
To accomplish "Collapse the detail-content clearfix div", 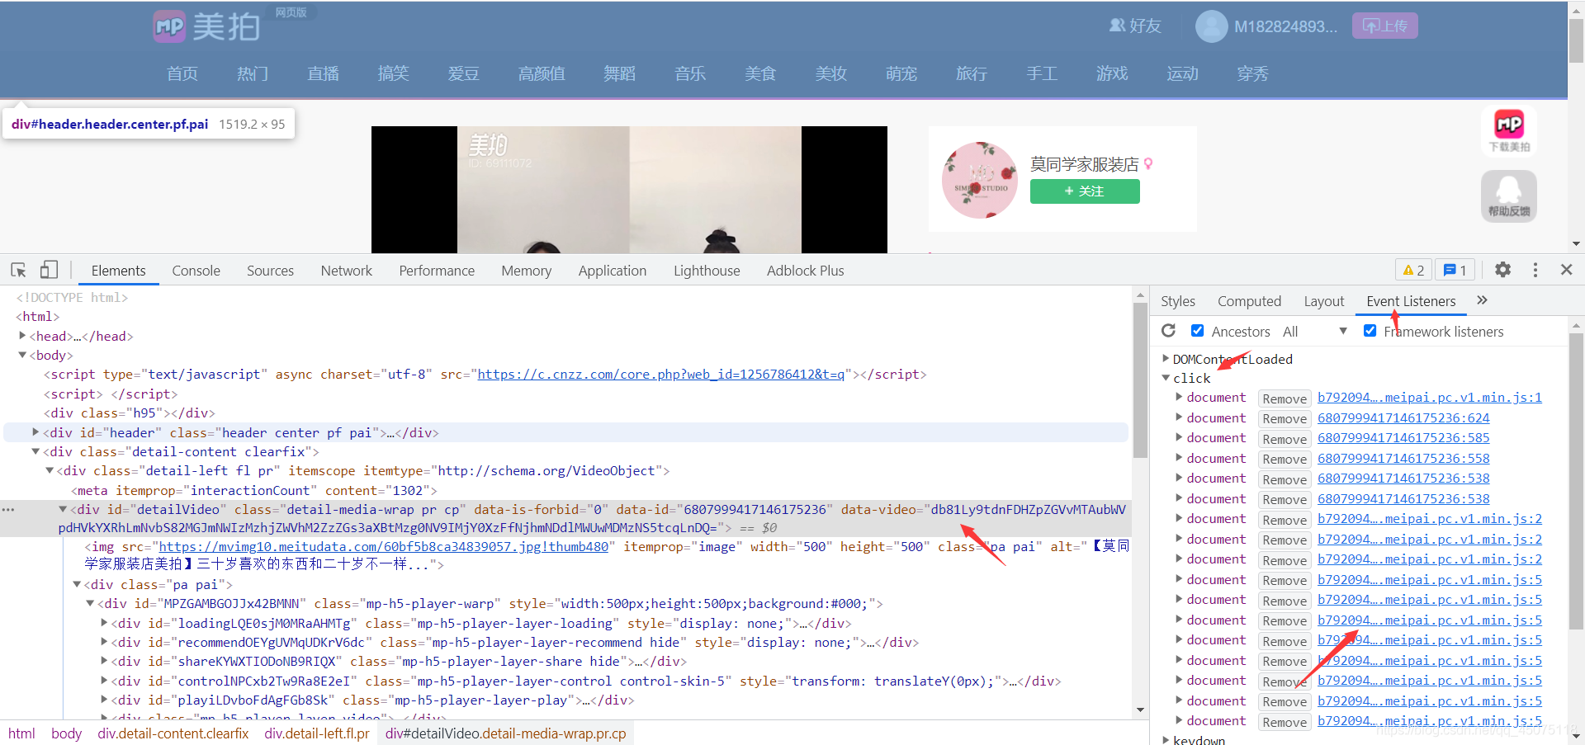I will click(x=35, y=451).
